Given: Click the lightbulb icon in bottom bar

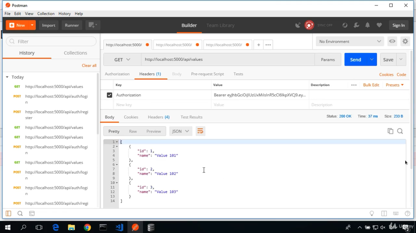Looking at the screenshot, I should pos(371,213).
